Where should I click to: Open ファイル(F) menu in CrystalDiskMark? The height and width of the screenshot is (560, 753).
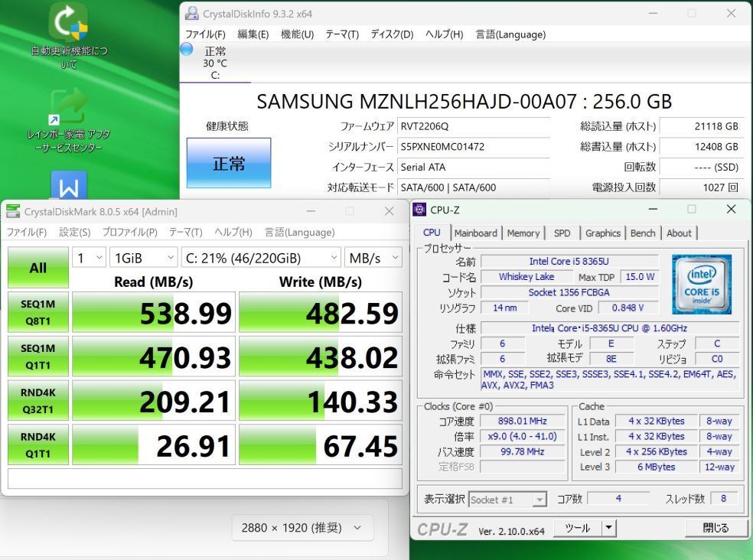[27, 232]
